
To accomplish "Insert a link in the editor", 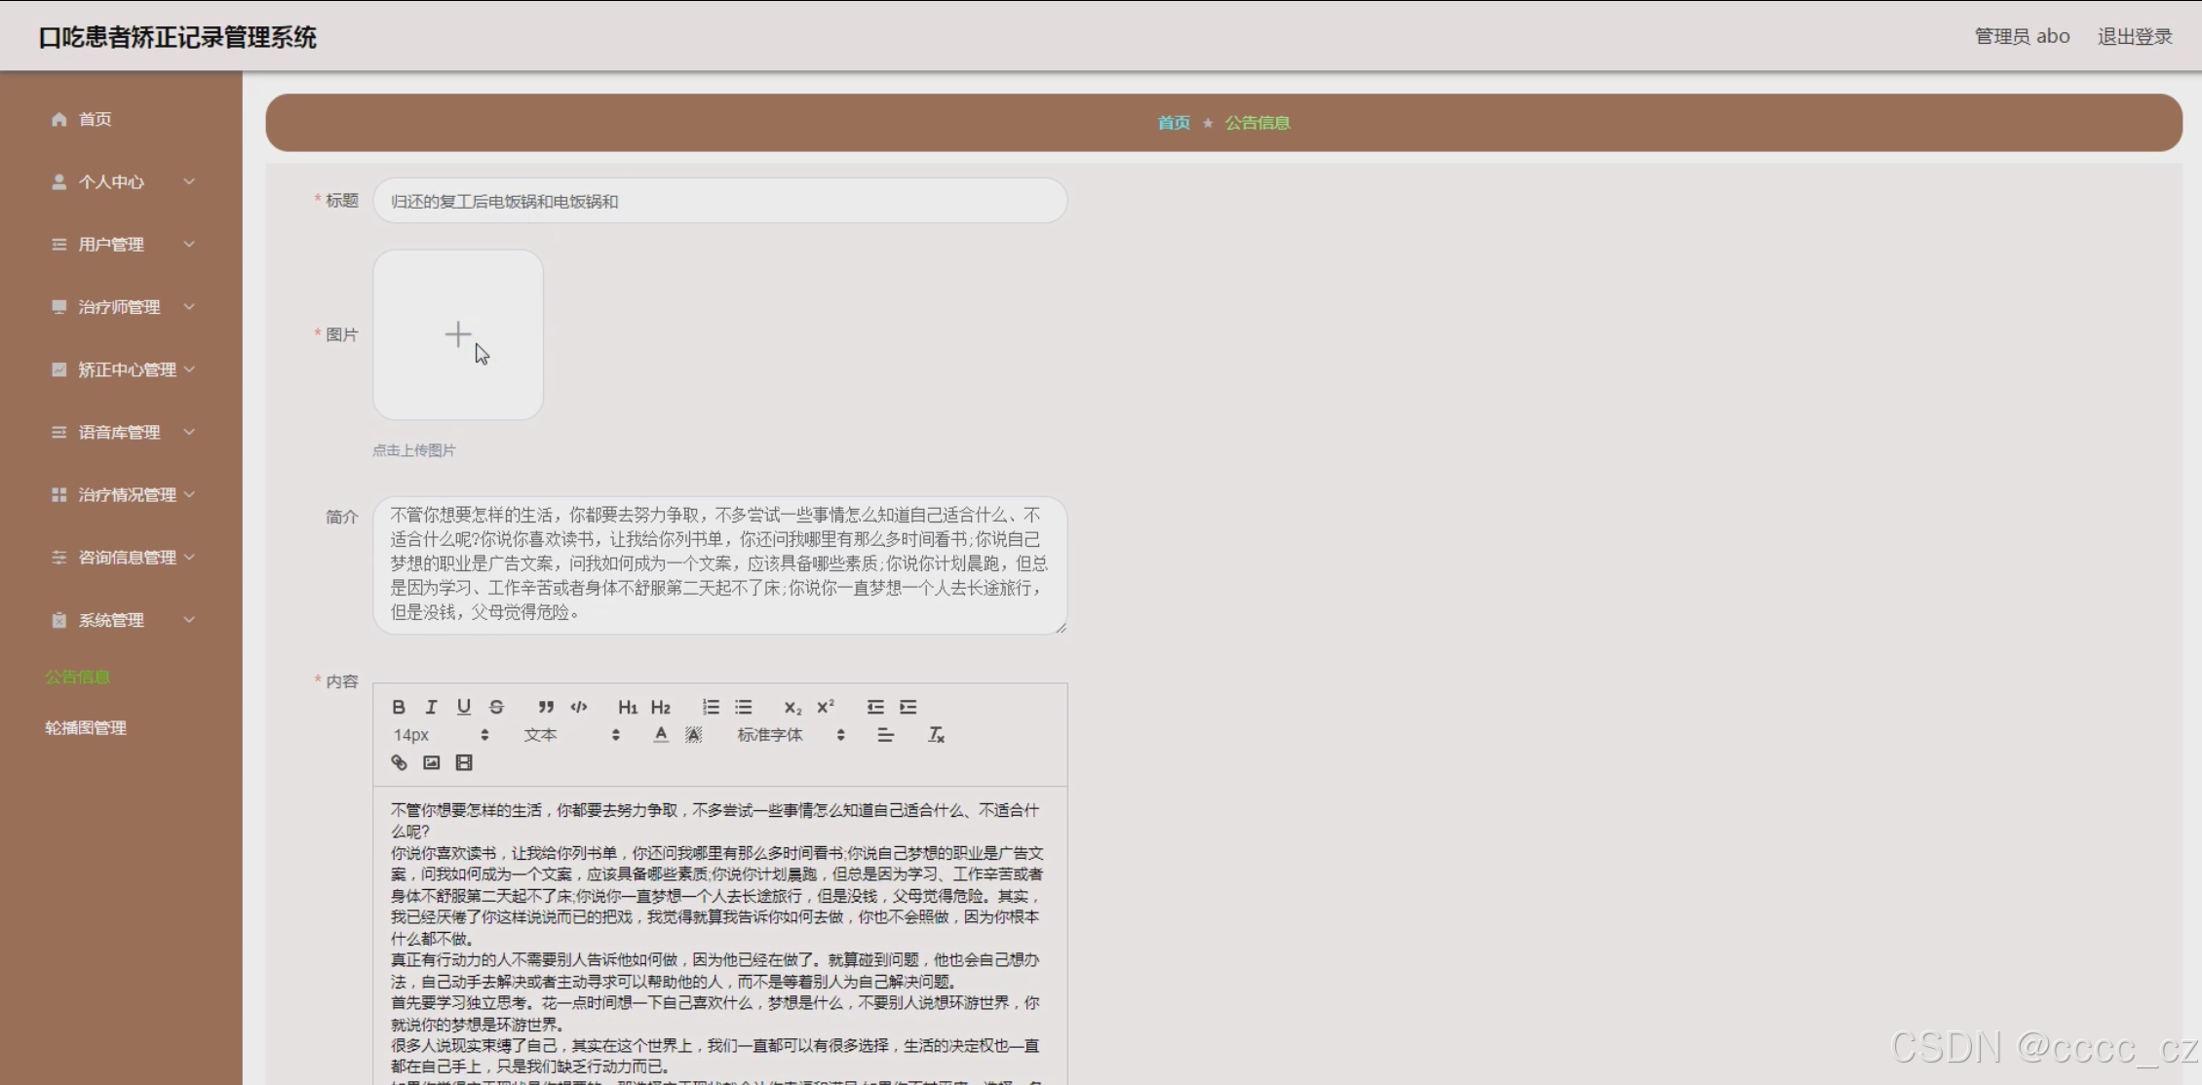I will pos(399,762).
